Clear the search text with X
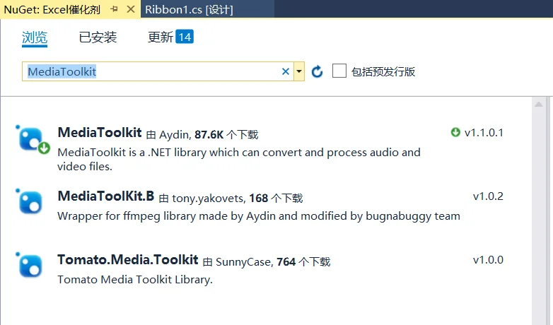The width and height of the screenshot is (553, 325). tap(286, 71)
